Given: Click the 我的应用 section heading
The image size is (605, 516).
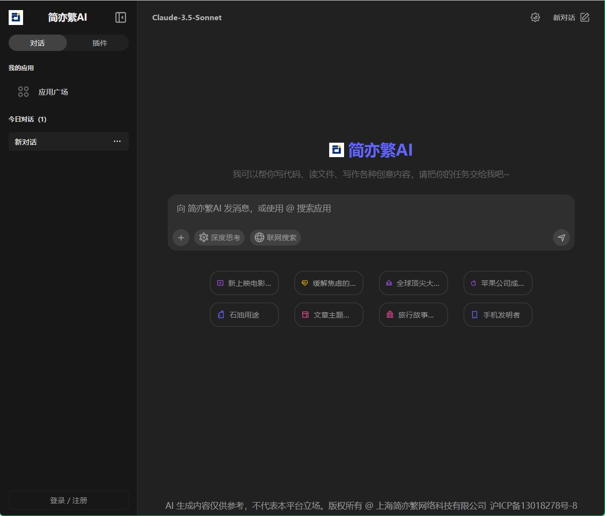Looking at the screenshot, I should [21, 68].
